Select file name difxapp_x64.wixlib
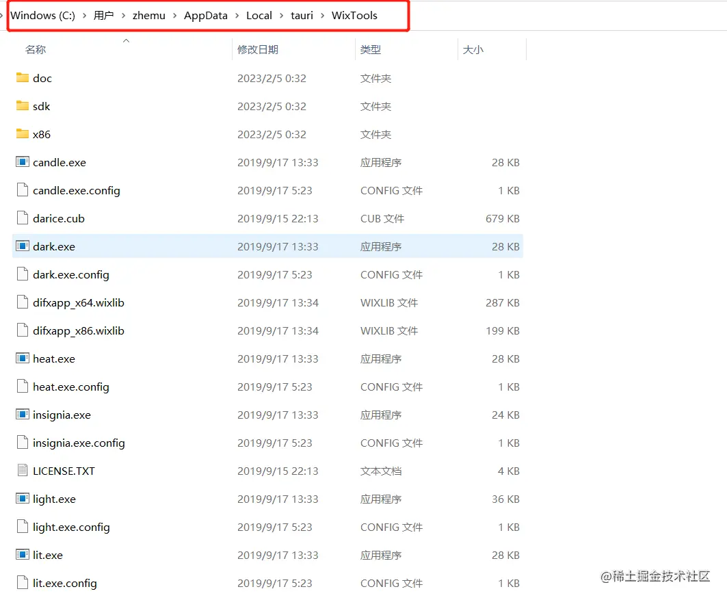The height and width of the screenshot is (600, 727). tap(79, 303)
